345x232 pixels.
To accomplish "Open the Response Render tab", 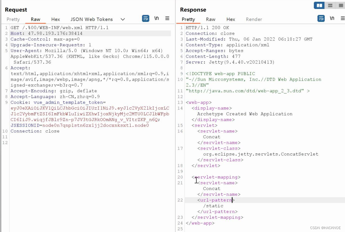I will click(x=254, y=19).
